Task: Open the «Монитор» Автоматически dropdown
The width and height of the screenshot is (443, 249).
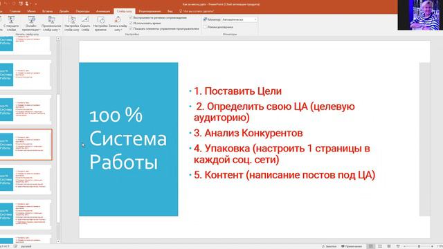Action: pyautogui.click(x=239, y=19)
